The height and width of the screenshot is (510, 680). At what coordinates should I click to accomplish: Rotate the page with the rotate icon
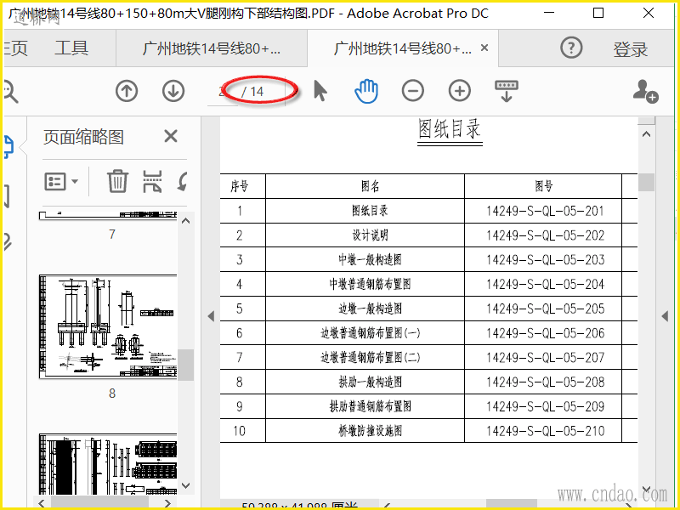183,181
